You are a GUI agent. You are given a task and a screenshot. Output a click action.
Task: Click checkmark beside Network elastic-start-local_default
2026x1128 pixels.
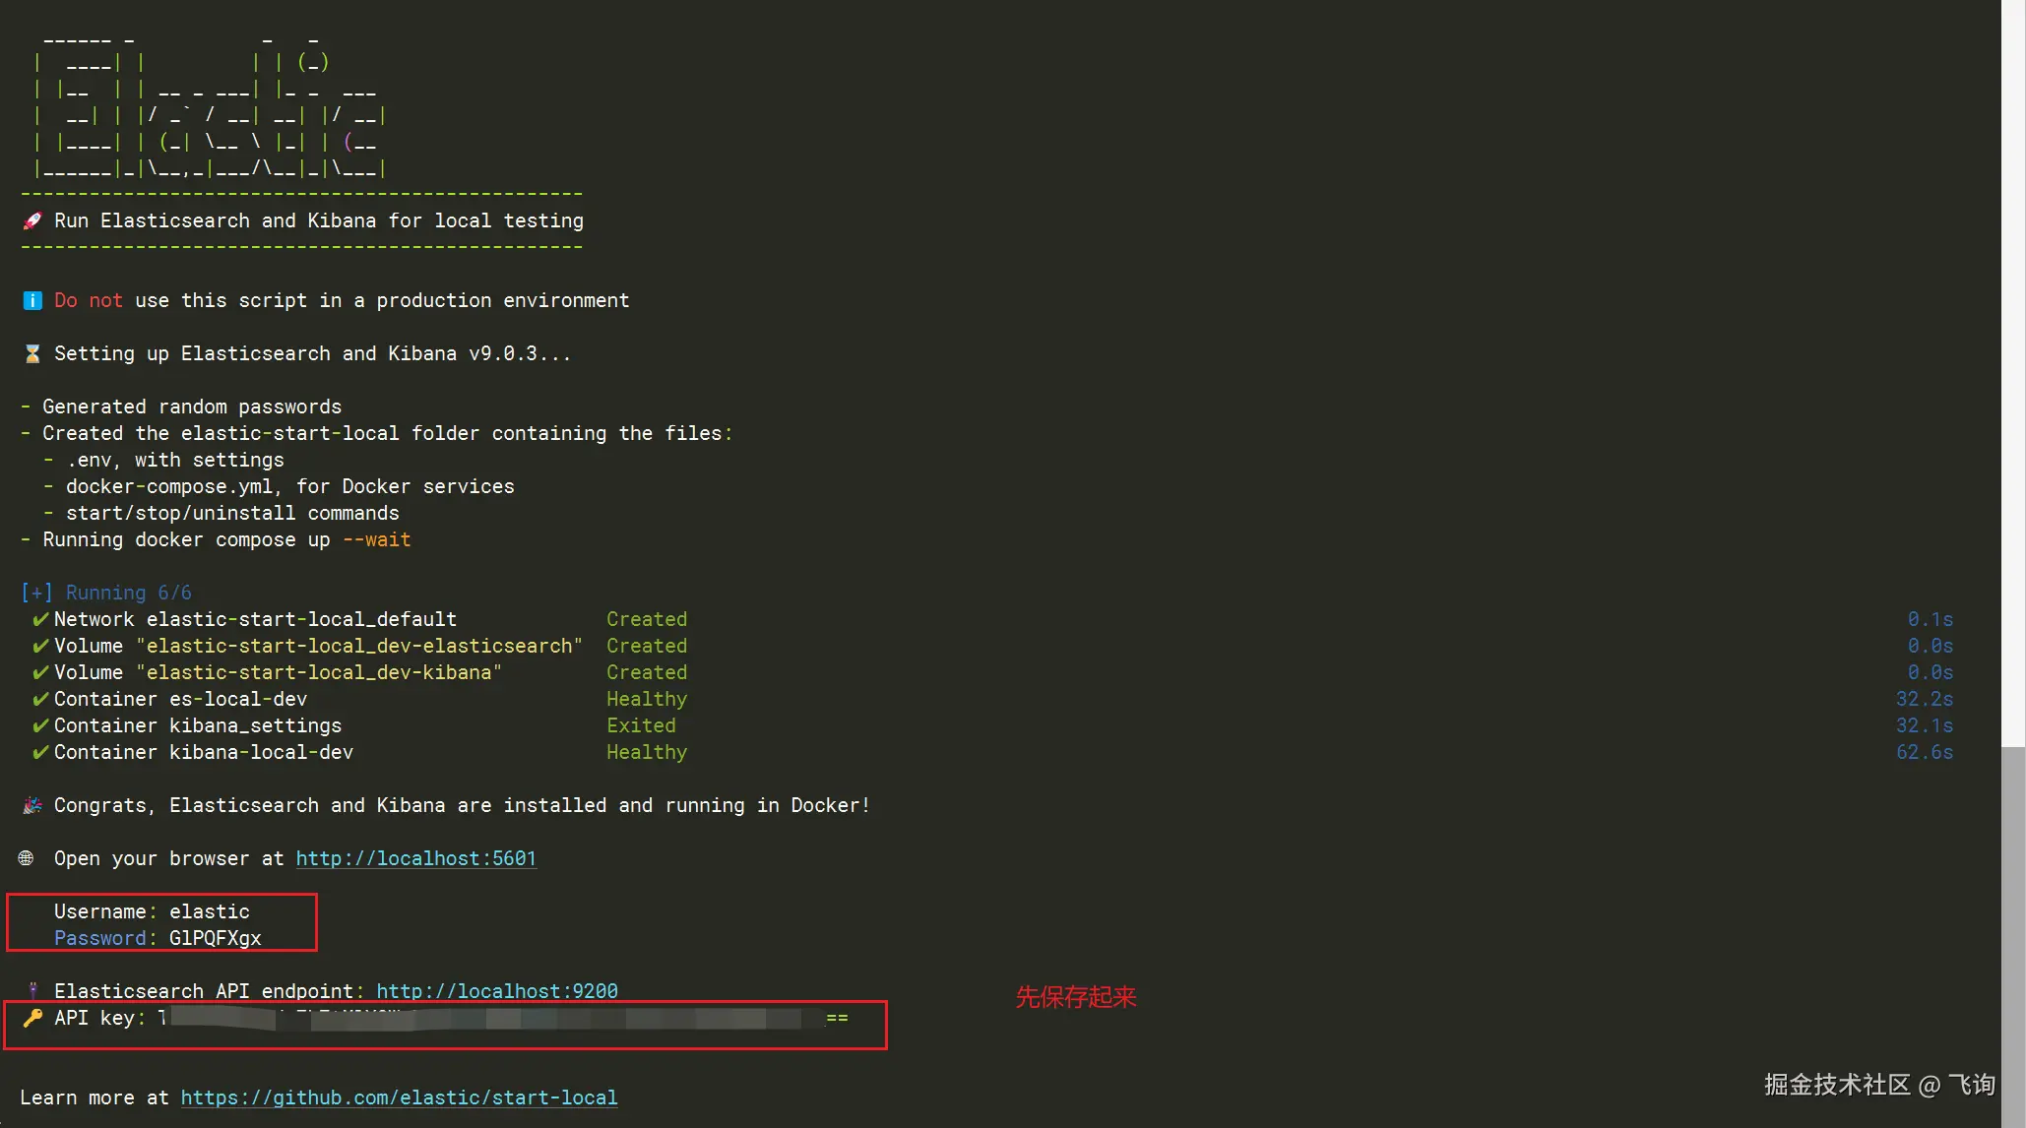pos(40,619)
